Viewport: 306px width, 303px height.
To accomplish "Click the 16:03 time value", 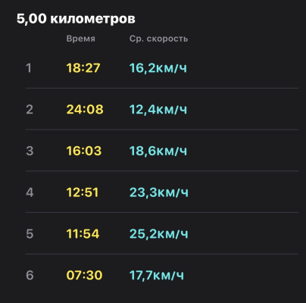I will 84,151.
